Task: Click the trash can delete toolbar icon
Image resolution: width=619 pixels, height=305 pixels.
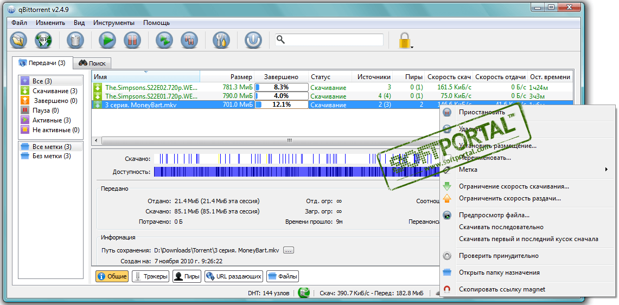Action: point(75,40)
